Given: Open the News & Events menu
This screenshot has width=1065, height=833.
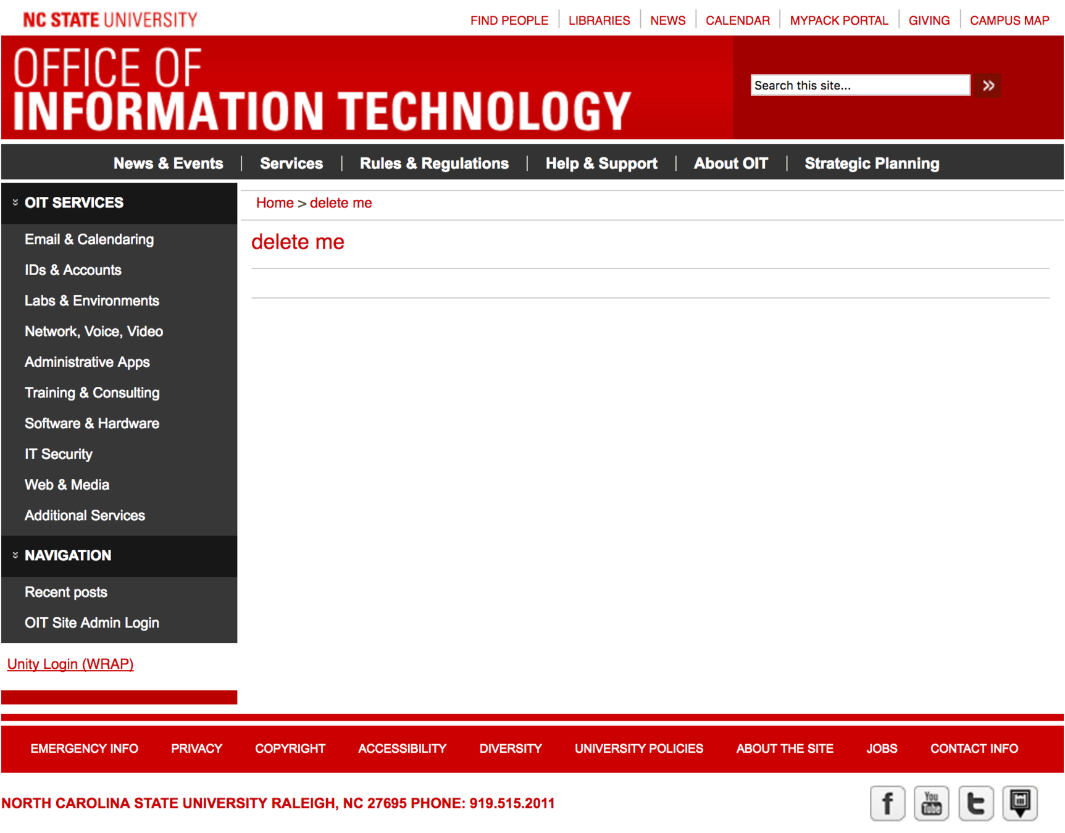Looking at the screenshot, I should point(168,164).
